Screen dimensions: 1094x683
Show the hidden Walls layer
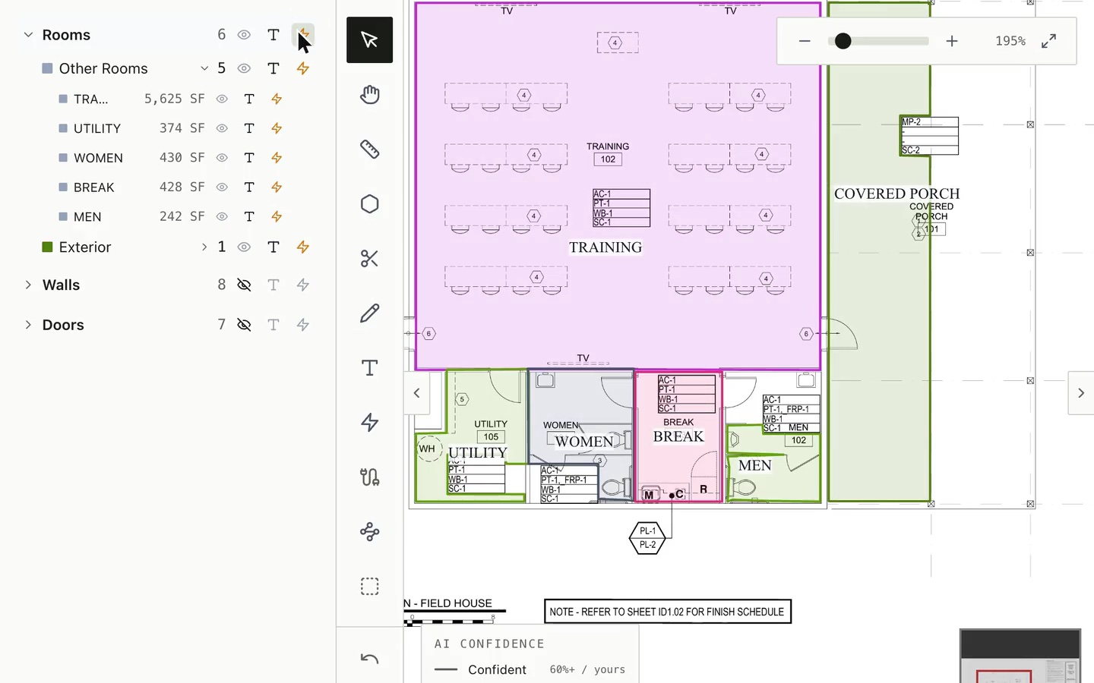click(244, 285)
